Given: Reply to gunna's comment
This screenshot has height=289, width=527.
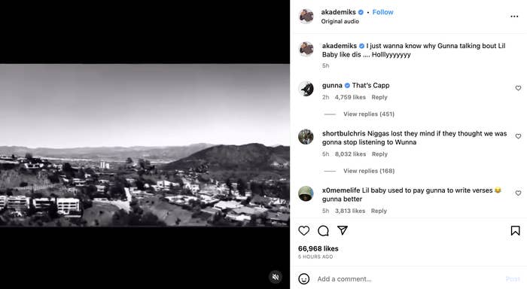Looking at the screenshot, I should (379, 97).
